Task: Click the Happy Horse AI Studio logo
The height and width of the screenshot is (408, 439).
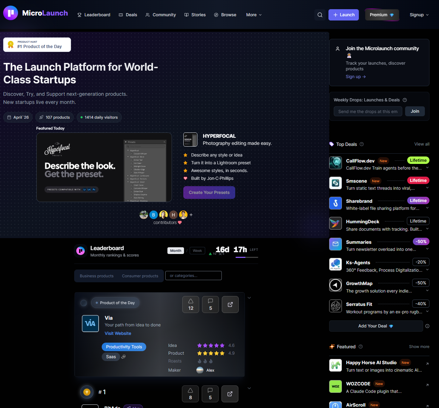Action: (x=335, y=365)
